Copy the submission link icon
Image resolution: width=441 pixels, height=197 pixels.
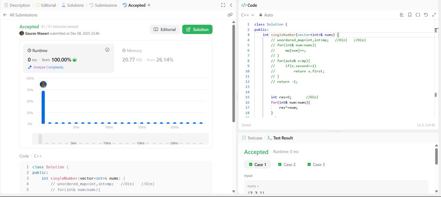click(230, 15)
